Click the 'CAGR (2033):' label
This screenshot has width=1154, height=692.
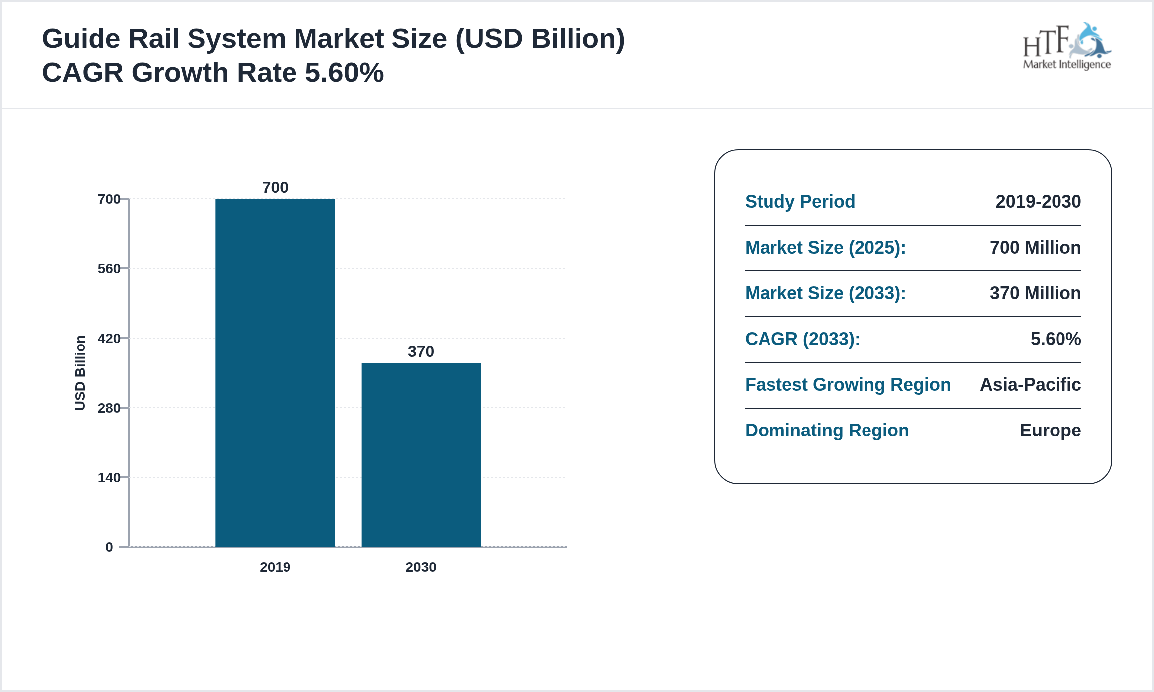click(802, 339)
